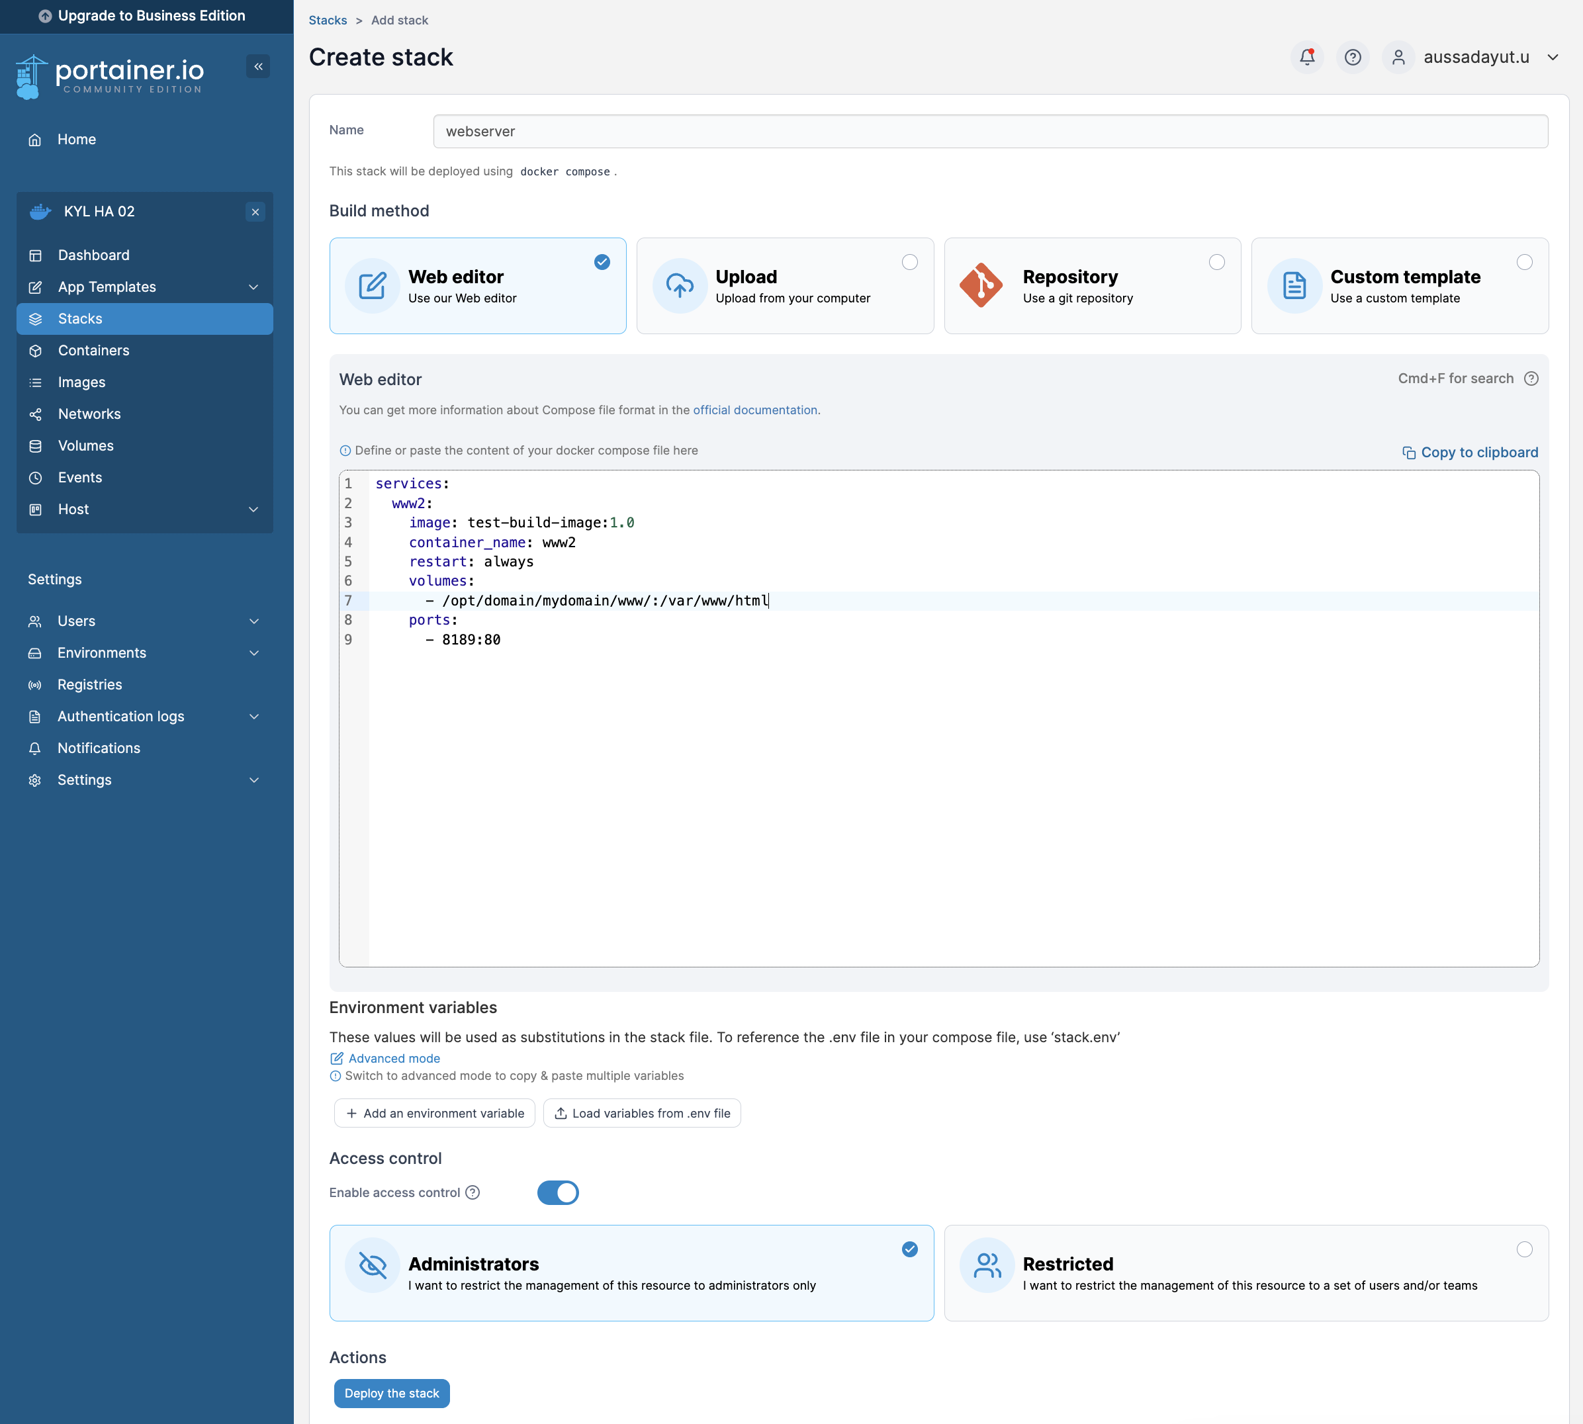The height and width of the screenshot is (1424, 1583).
Task: Click the search help icon beside Cmd+F
Action: click(x=1531, y=378)
